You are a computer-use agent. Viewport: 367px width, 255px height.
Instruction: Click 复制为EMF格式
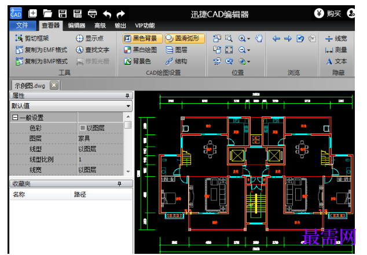42,50
